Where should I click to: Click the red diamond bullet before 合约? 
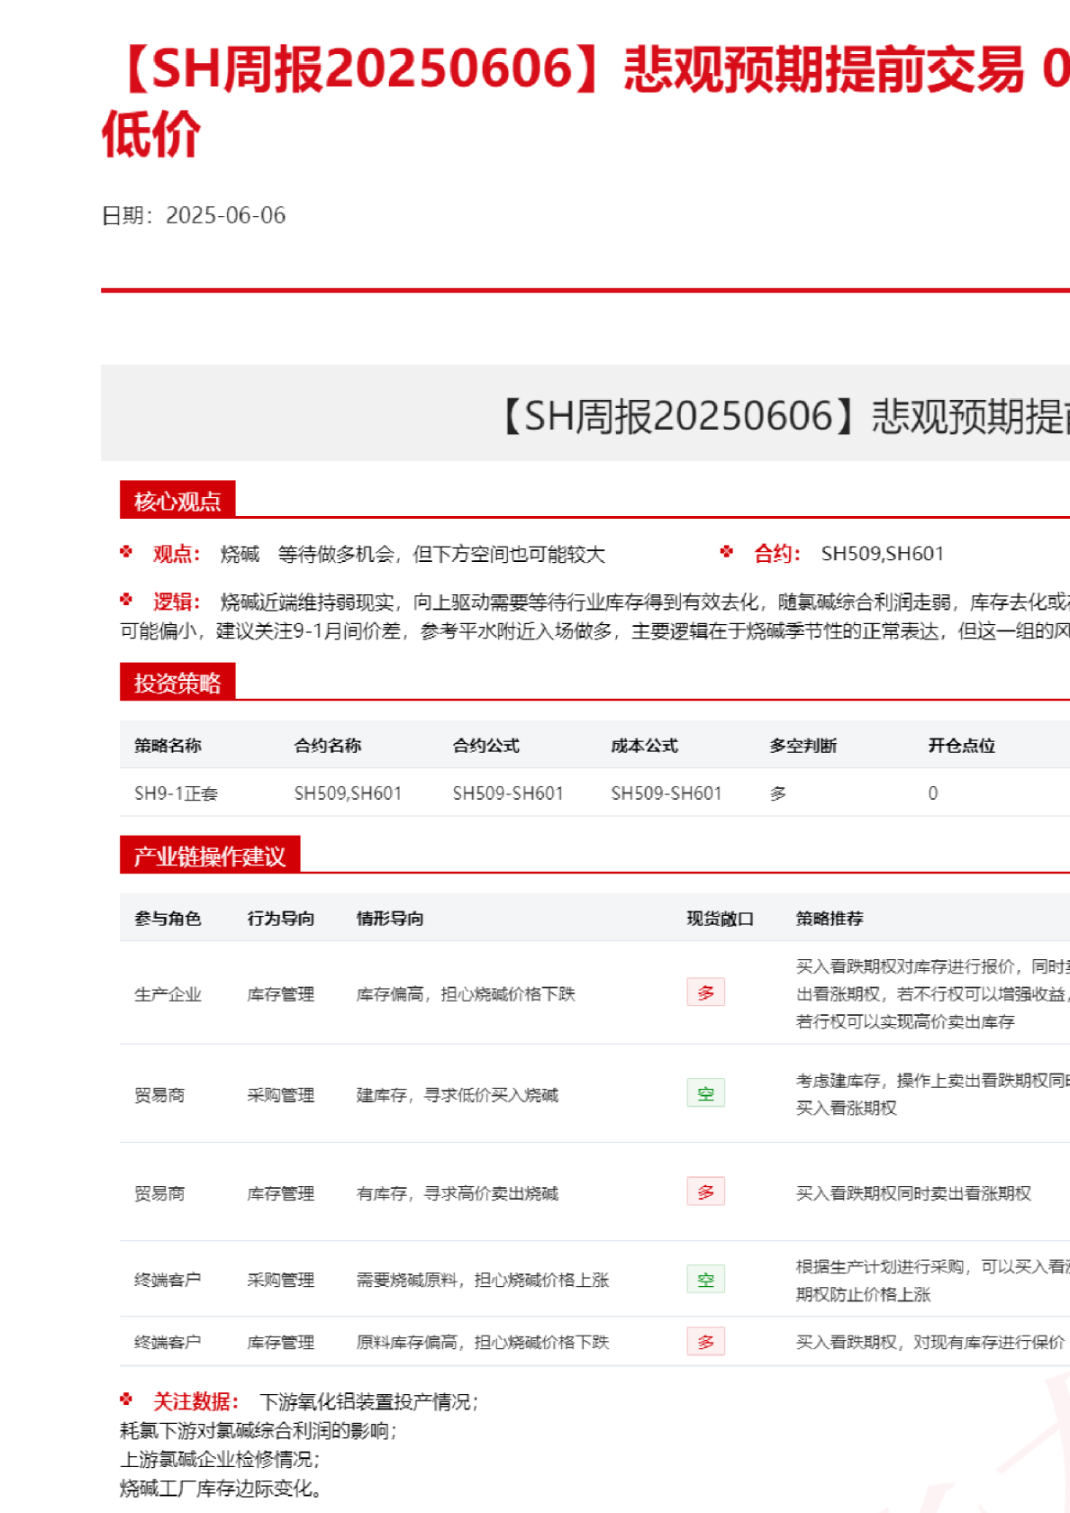click(x=727, y=552)
